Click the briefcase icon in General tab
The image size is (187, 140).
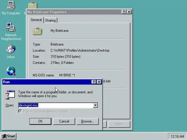pyautogui.click(x=37, y=32)
